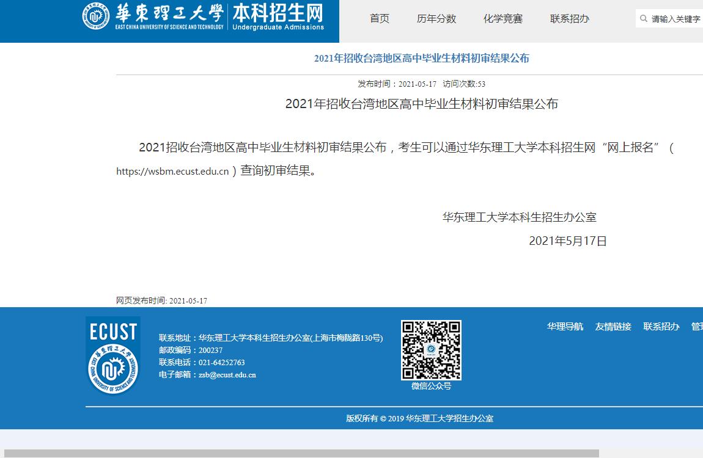This screenshot has height=458, width=703.
Task: Open the 首页 navigation item
Action: coord(380,19)
